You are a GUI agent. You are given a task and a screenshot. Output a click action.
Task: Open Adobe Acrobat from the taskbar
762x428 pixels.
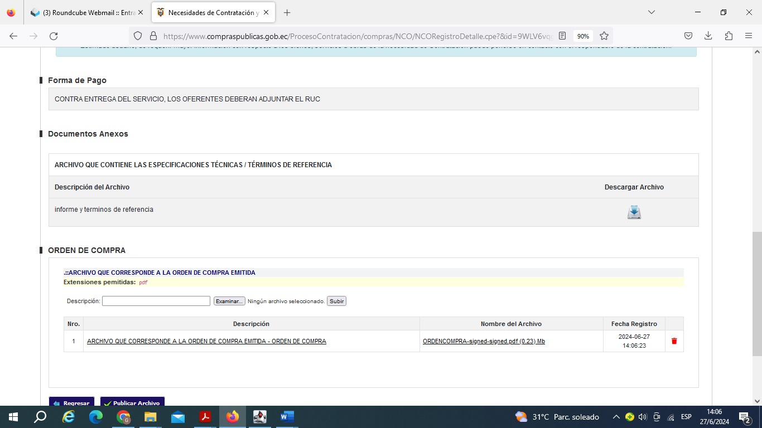coord(205,417)
